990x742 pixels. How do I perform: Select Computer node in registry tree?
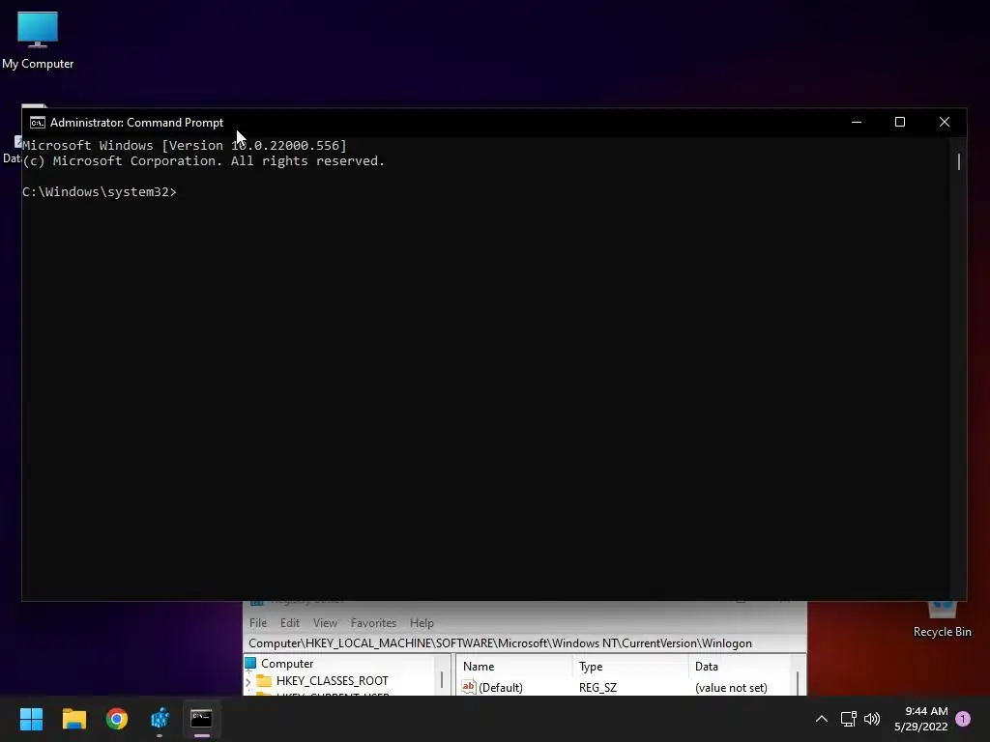click(286, 664)
